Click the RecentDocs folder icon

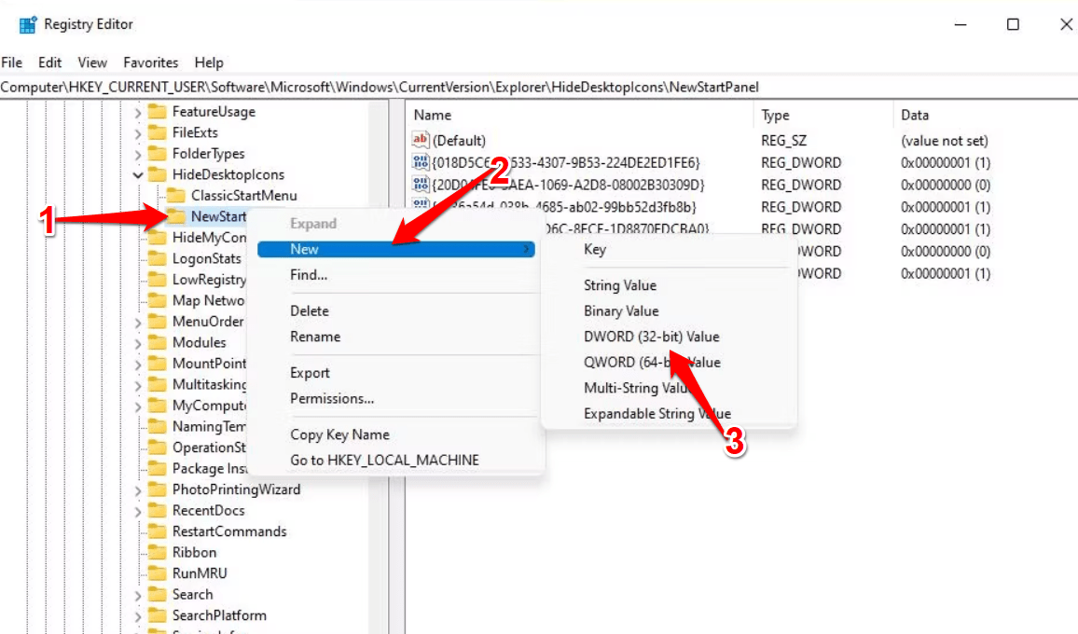tap(158, 510)
